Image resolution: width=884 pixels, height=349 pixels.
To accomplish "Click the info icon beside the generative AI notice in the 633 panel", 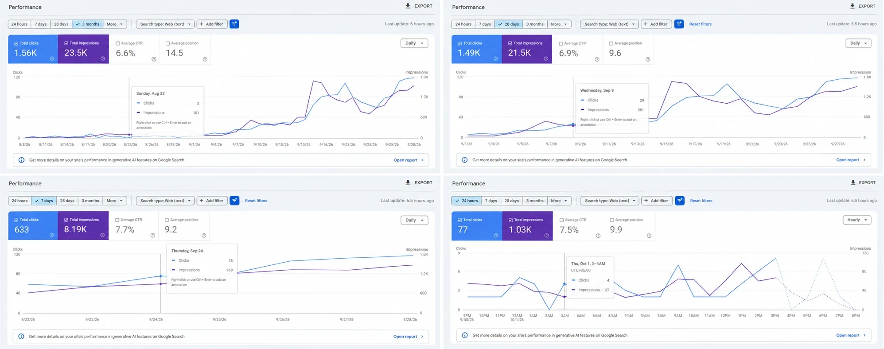I will pos(21,337).
